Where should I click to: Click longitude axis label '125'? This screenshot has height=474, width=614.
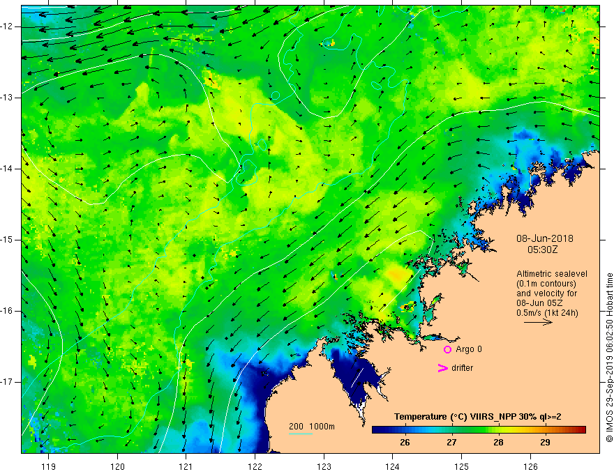pos(462,466)
